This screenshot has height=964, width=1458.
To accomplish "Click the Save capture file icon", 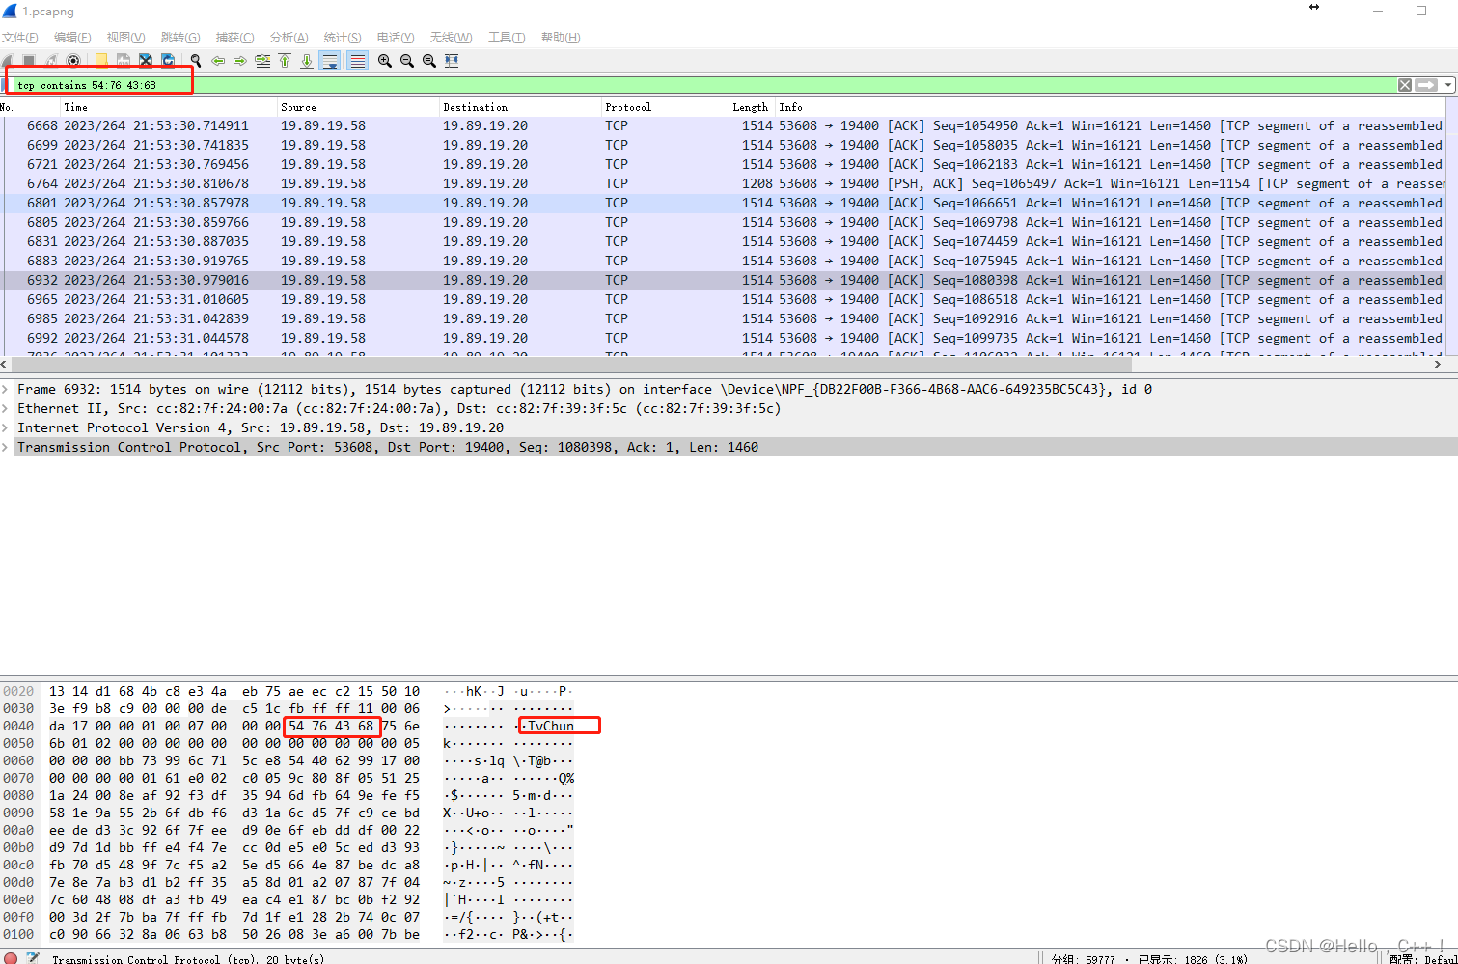I will [124, 61].
